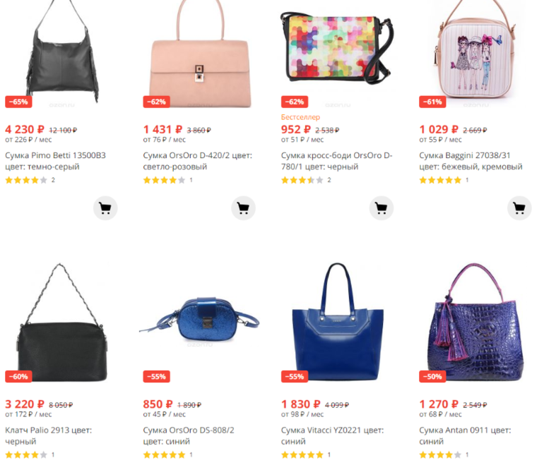The image size is (544, 463).
Task: Open the small blue OrsOro DS-808/2 image
Action: (199, 319)
